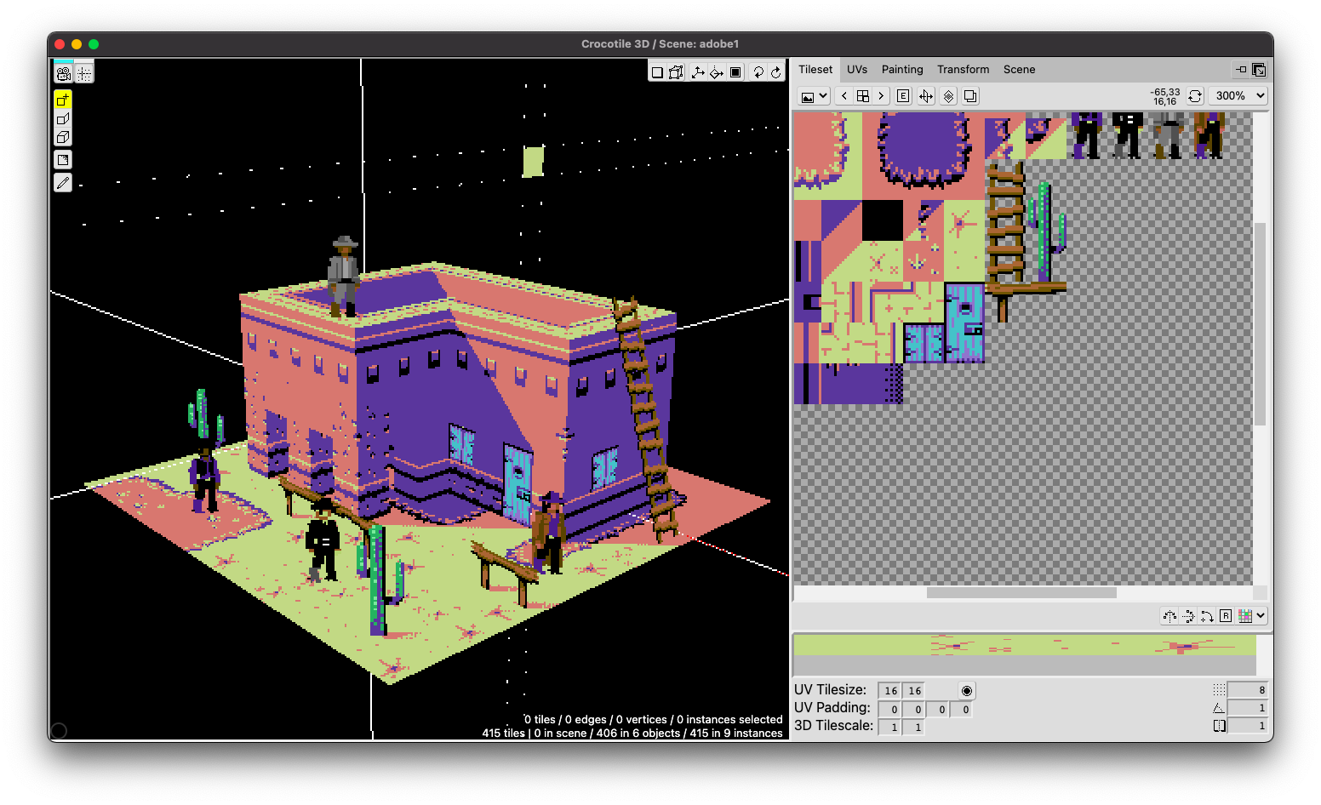Select the blue door tile in tileset
This screenshot has width=1321, height=805.
tap(964, 323)
